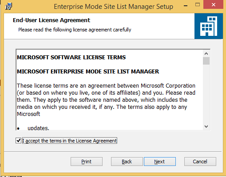Image resolution: width=226 pixels, height=177 pixels.
Task: Click the scroll down arrow of the license text
Action: coord(206,127)
